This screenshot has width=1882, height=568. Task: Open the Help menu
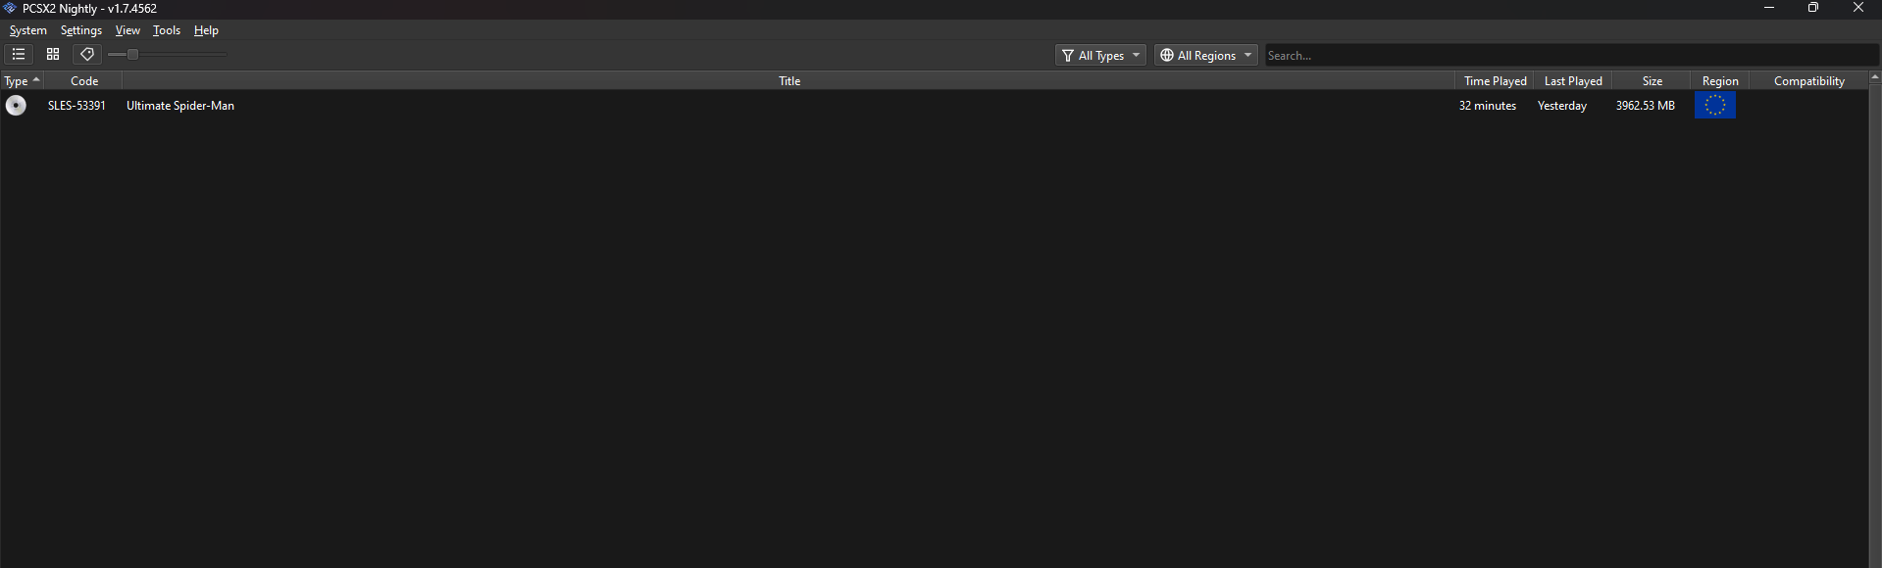coord(206,30)
